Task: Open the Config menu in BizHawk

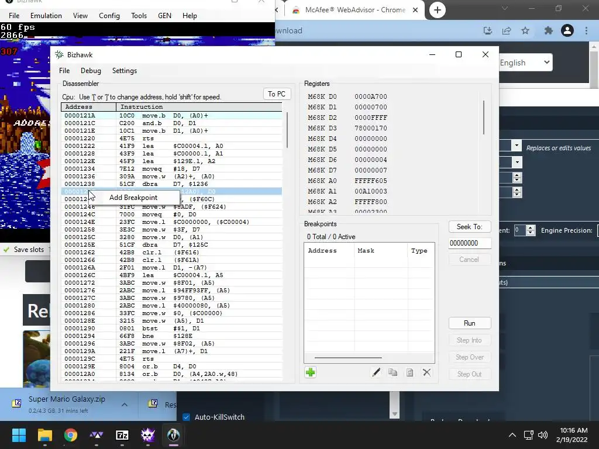Action: point(109,16)
